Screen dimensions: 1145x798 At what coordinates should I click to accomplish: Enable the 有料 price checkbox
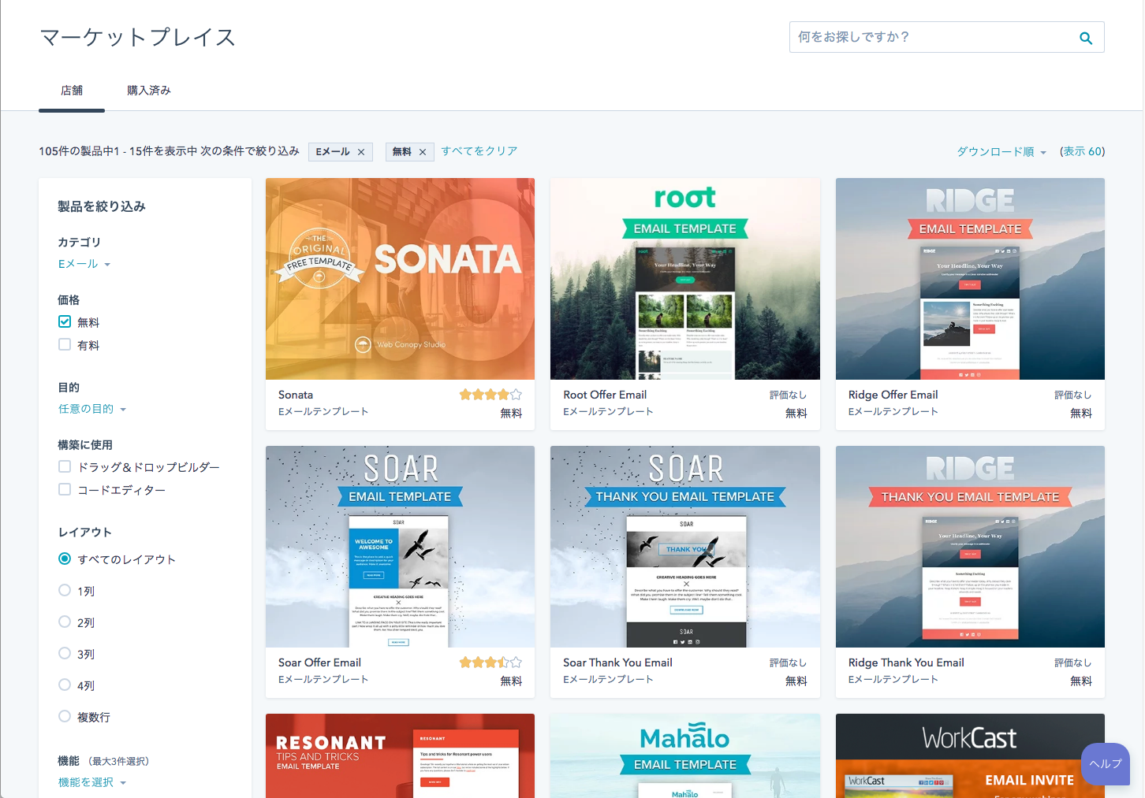[x=65, y=344]
